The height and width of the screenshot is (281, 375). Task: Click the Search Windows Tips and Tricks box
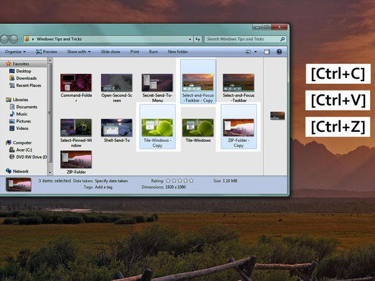tap(242, 39)
